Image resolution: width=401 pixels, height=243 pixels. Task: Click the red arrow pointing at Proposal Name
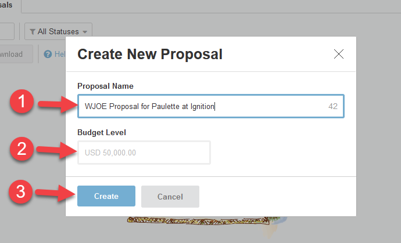[57, 105]
